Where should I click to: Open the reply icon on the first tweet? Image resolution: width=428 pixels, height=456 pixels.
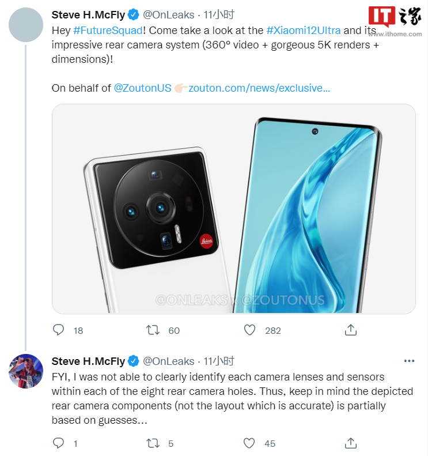pos(58,330)
